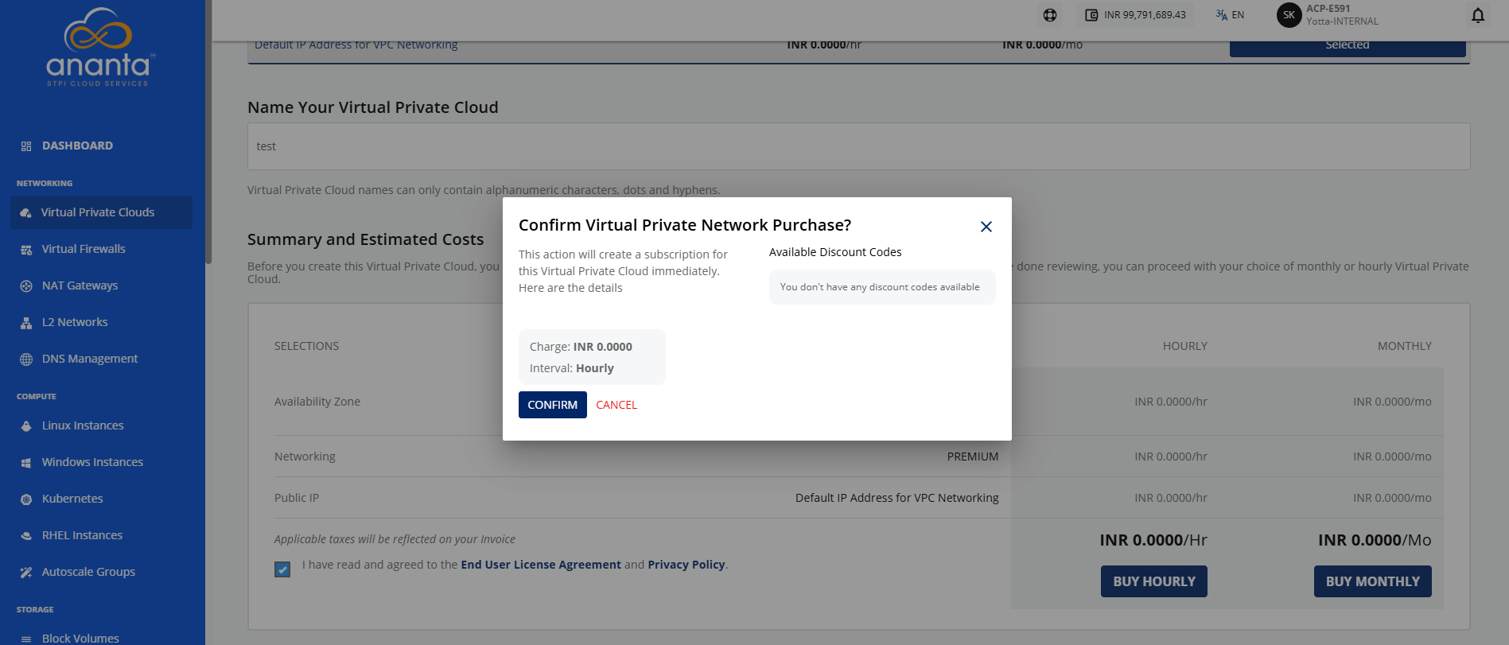Go to Autoscale Groups
Image resolution: width=1509 pixels, height=645 pixels.
88,572
